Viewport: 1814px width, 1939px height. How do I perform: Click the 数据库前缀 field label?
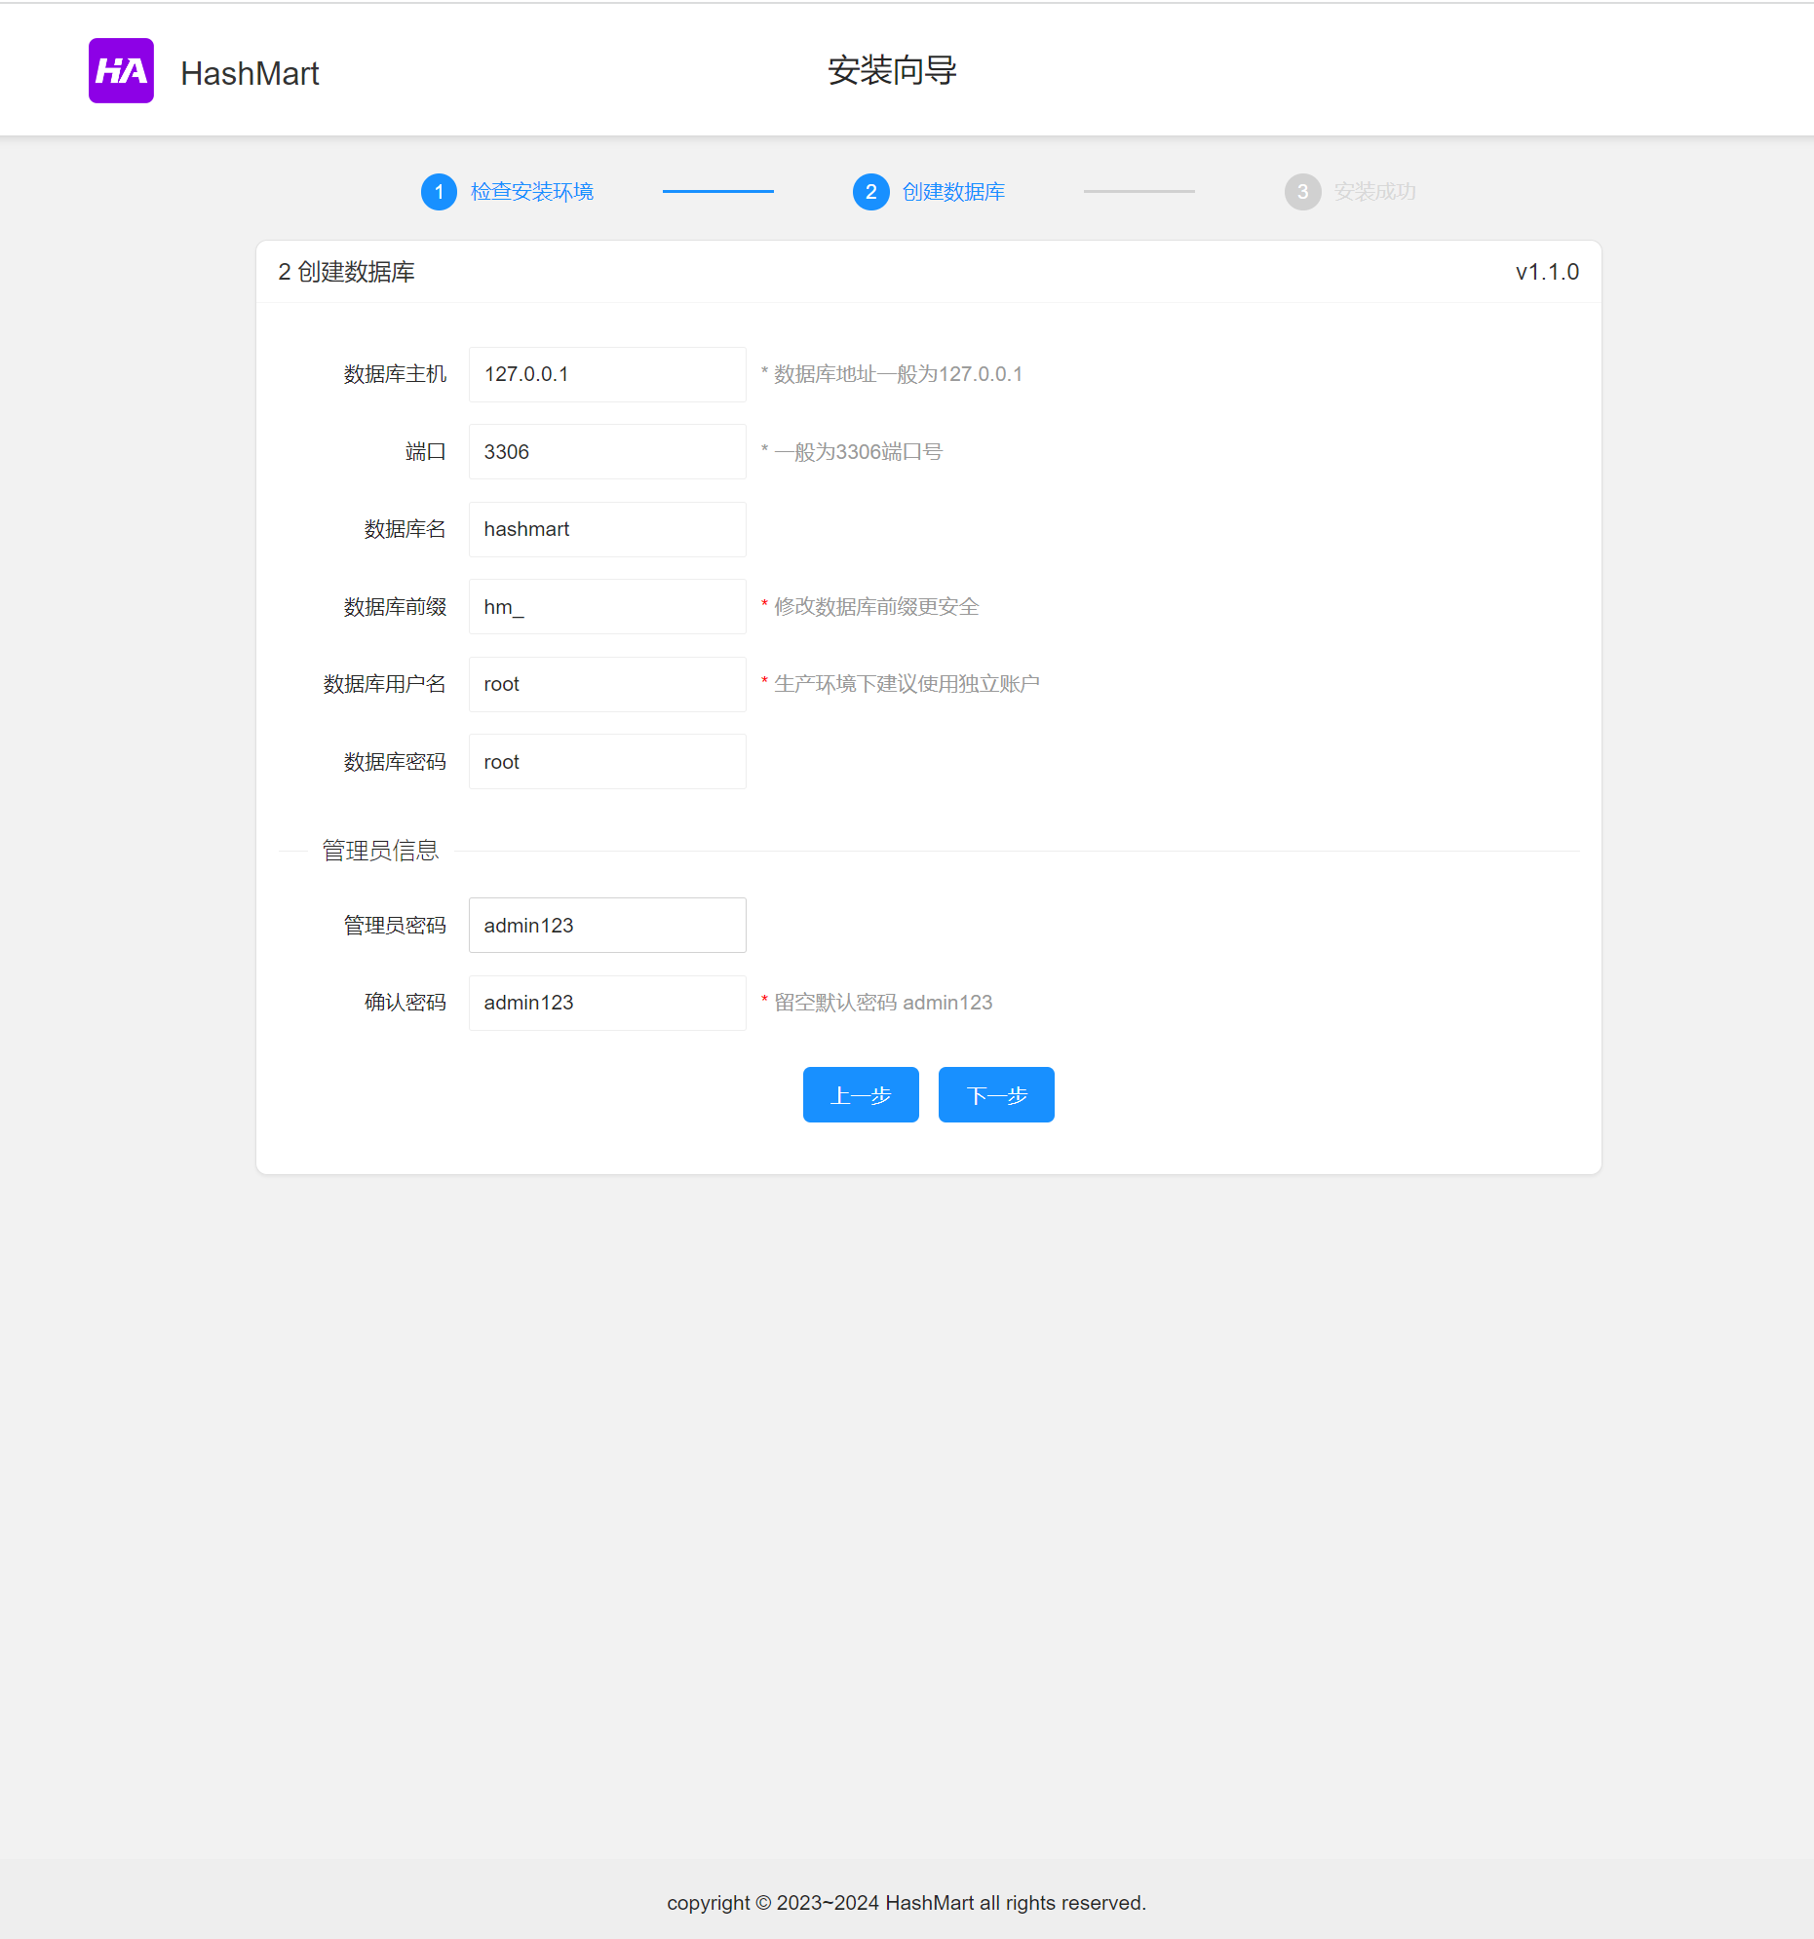[x=395, y=607]
